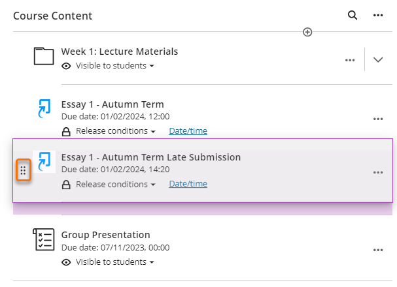Open Release conditions dropdown for Late Submission

(116, 185)
